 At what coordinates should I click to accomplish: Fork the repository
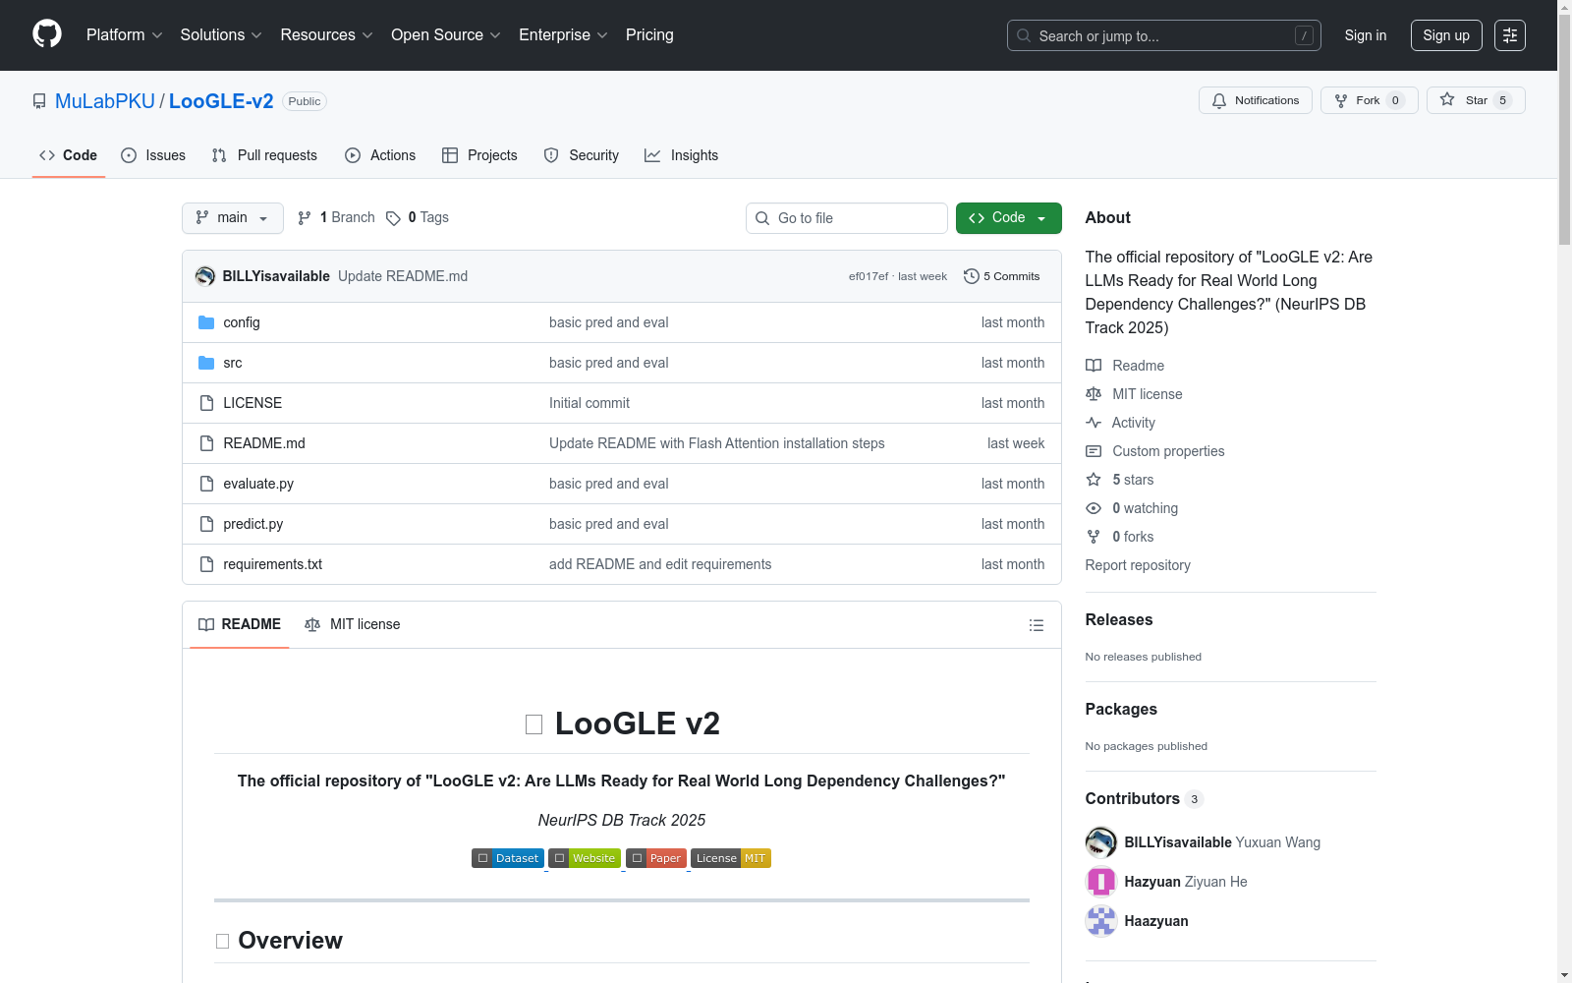pyautogui.click(x=1369, y=100)
